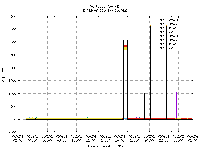Click the 'NPD1 stop' legend label
The image size is (199, 149).
(168, 40)
